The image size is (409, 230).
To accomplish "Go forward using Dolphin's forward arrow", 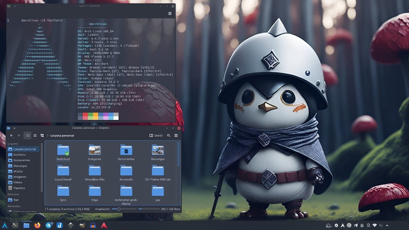I will [x=19, y=135].
